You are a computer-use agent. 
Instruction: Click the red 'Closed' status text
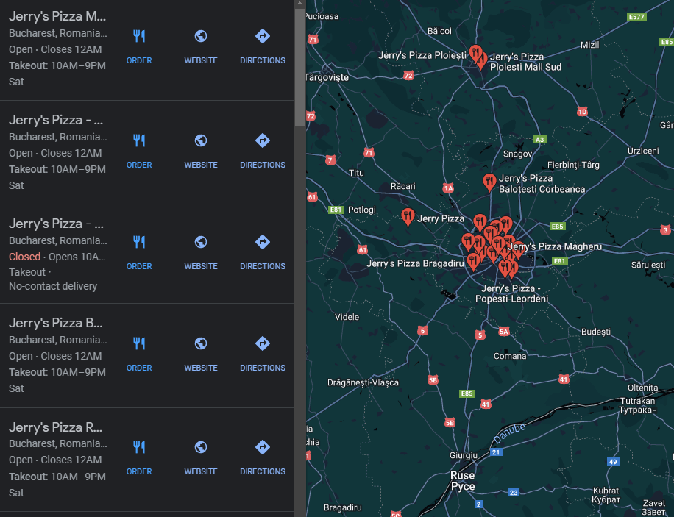24,257
